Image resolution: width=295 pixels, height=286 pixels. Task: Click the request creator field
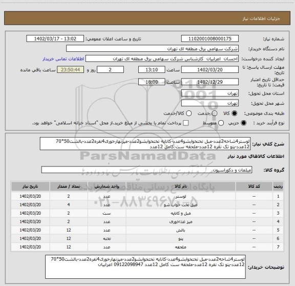[x=162, y=59]
